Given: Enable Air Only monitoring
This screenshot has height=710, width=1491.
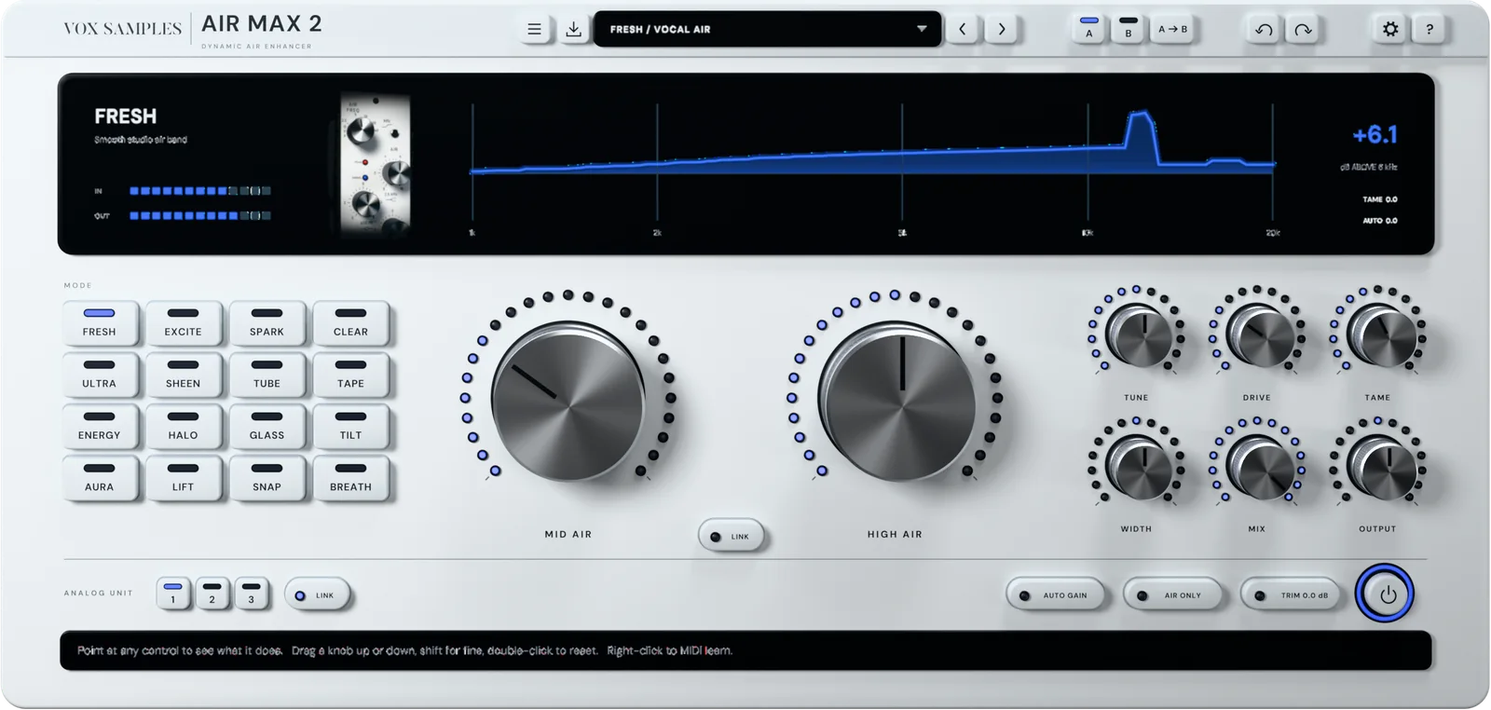Looking at the screenshot, I should coord(1174,595).
